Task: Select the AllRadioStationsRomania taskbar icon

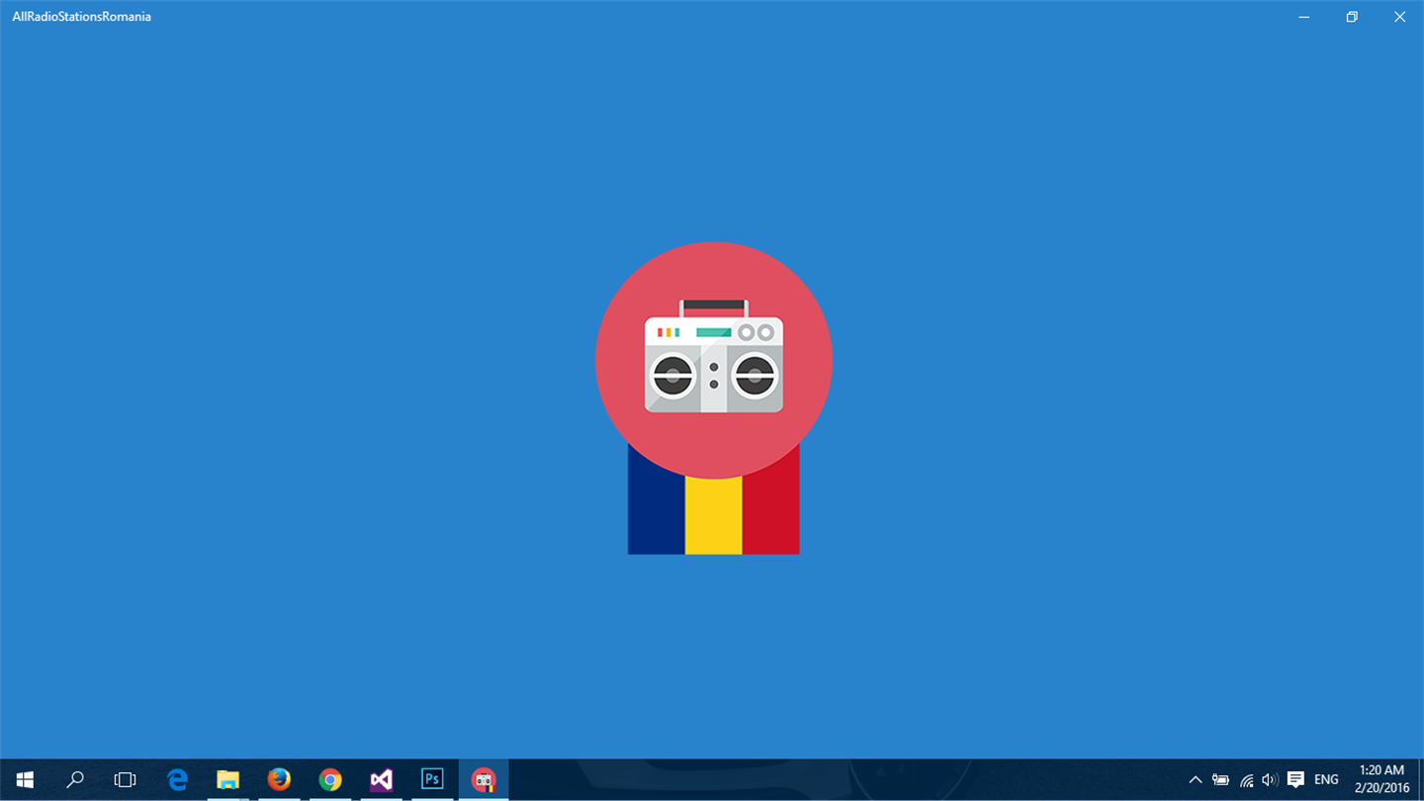Action: pyautogui.click(x=484, y=780)
